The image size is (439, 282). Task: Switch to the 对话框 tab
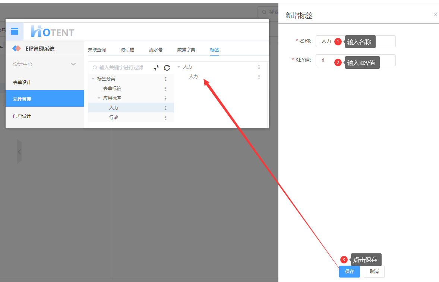pos(127,50)
